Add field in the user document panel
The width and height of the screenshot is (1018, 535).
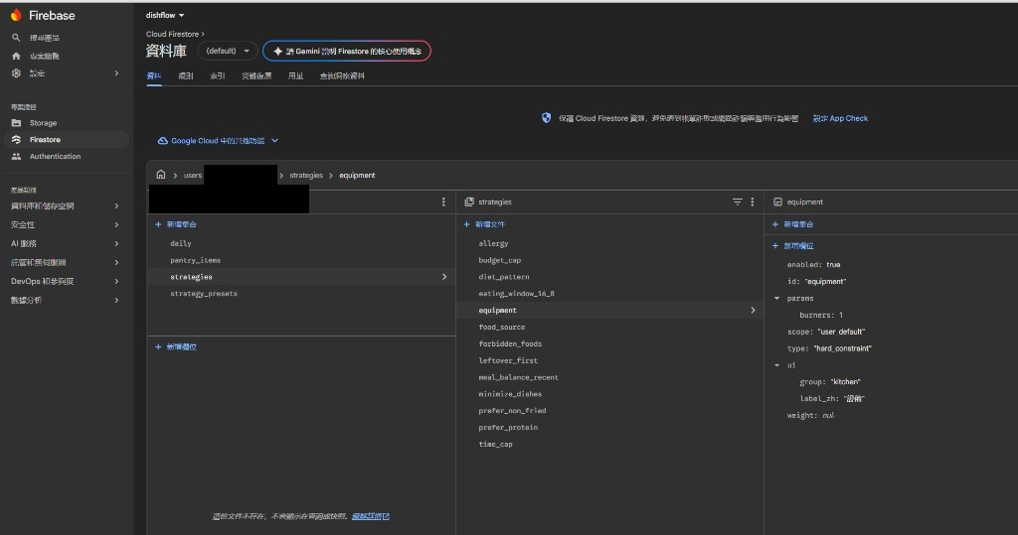(x=176, y=347)
